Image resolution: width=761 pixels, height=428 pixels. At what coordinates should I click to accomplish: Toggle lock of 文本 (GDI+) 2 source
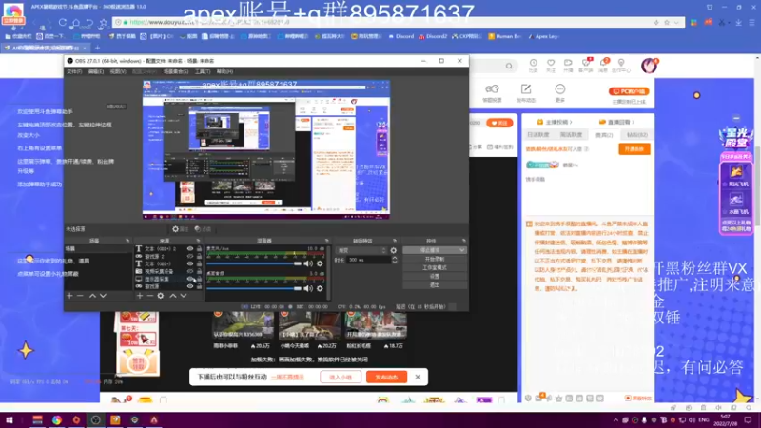click(x=199, y=248)
